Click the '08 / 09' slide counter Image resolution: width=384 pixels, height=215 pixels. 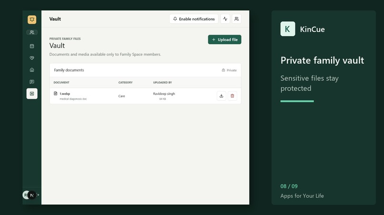[289, 186]
